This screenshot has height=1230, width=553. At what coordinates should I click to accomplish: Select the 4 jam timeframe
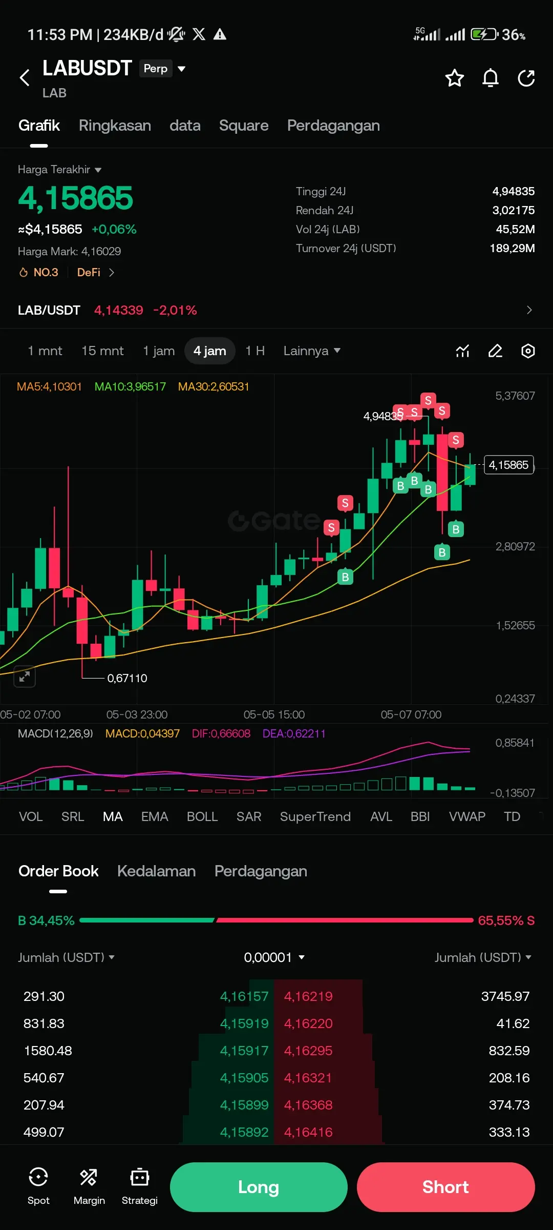click(209, 351)
